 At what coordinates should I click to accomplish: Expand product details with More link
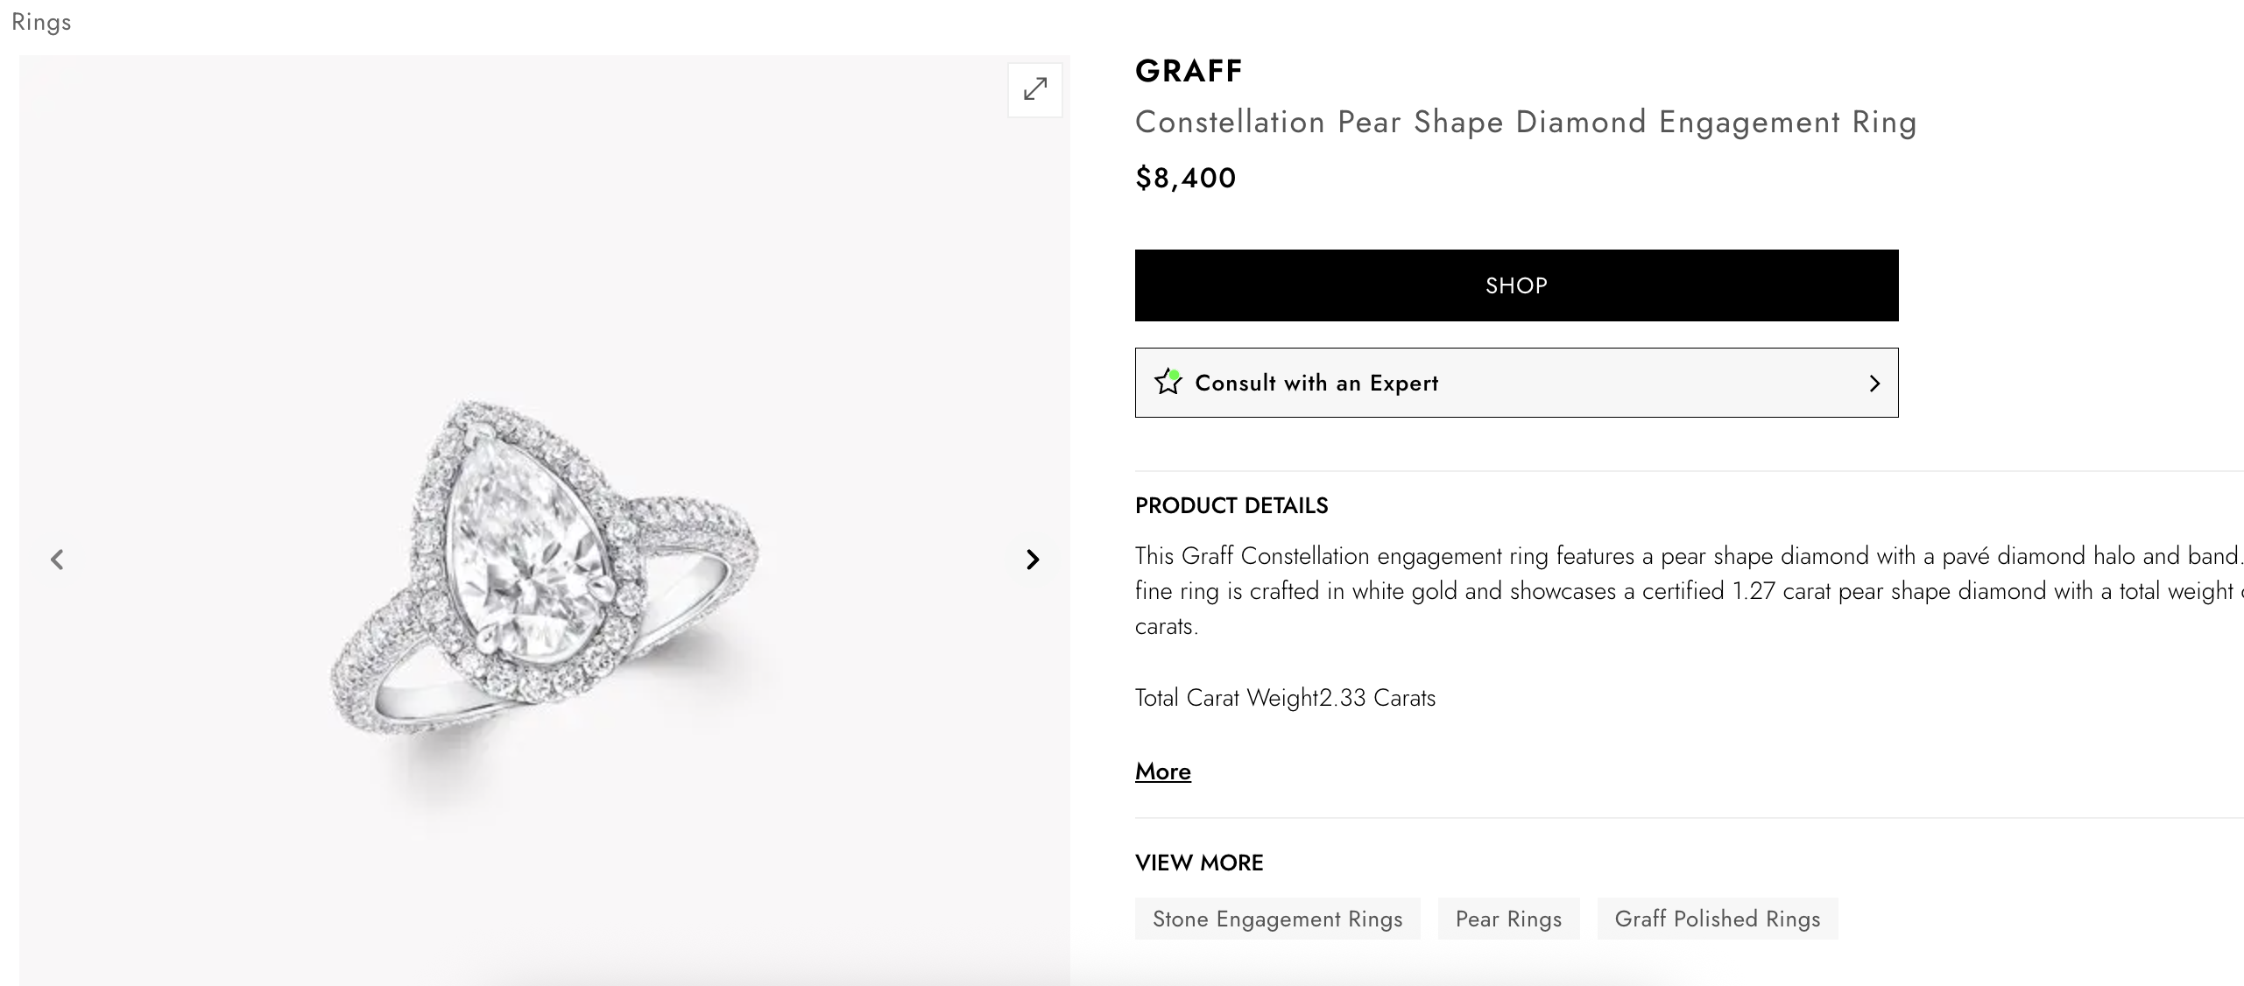[1162, 771]
